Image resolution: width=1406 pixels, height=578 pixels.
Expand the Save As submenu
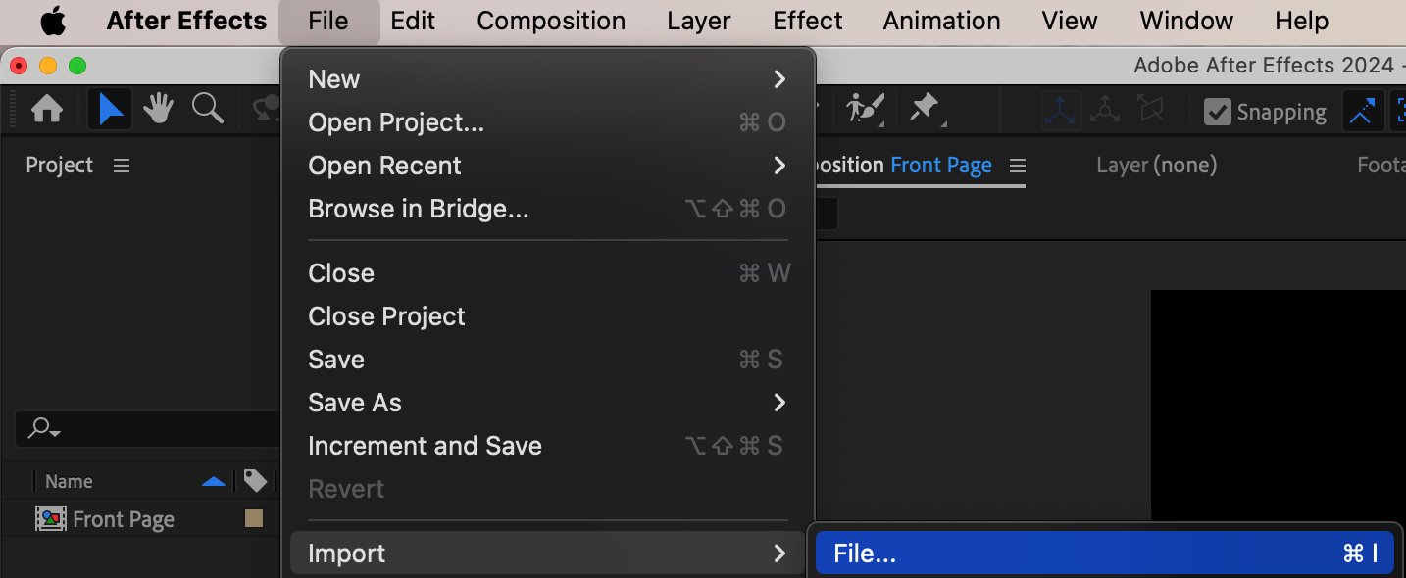547,403
